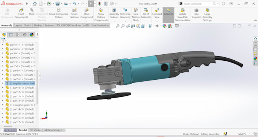This screenshot has height=137, width=258.
Task: Switch to the Evaluate tab
Action: (49, 25)
